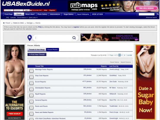160x120 pixels.
Task: Jump to the Last page of threads
Action: (x=129, y=55)
